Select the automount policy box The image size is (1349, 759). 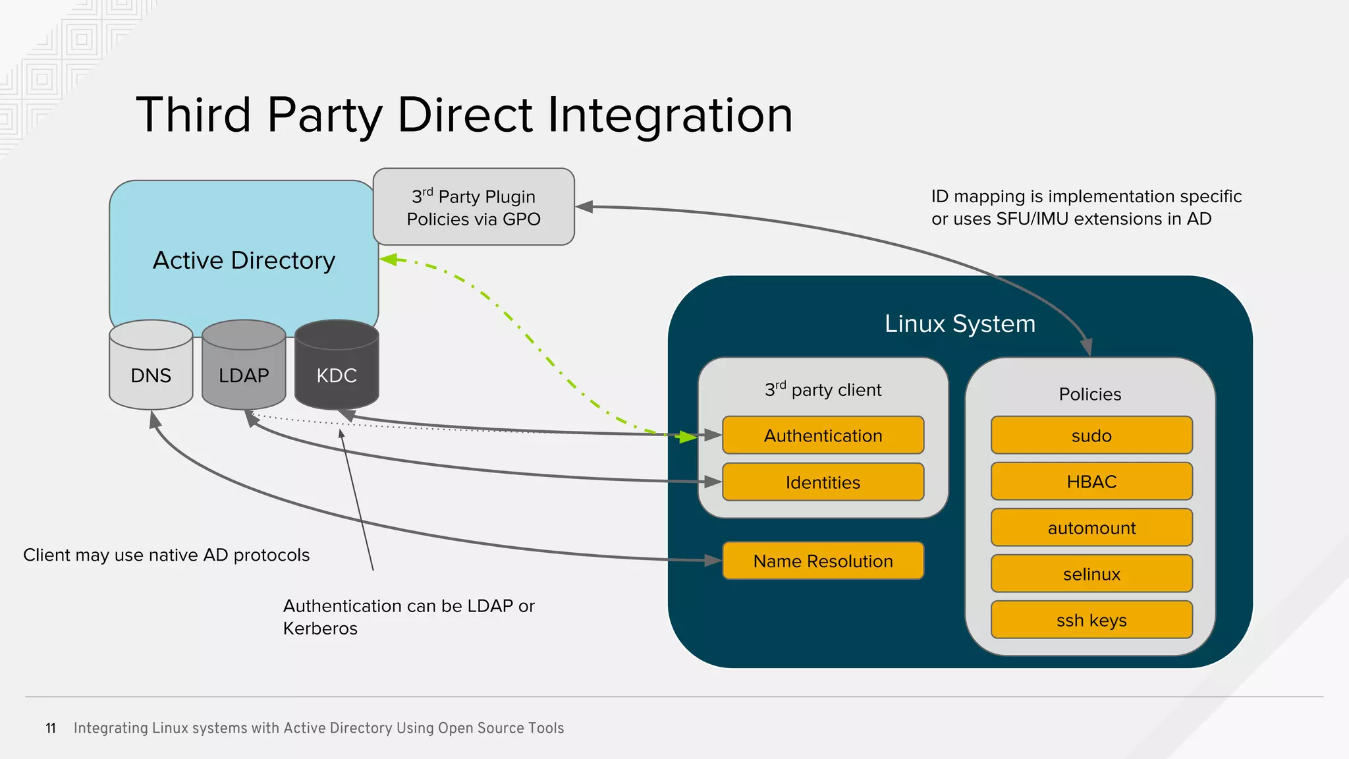click(x=1091, y=527)
